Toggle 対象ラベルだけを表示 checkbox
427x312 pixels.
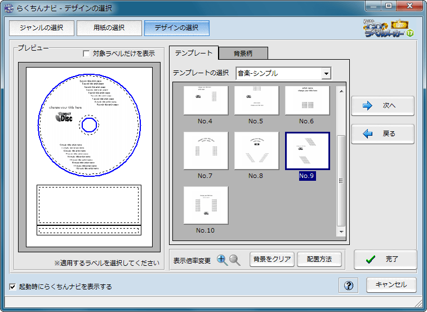(x=86, y=54)
